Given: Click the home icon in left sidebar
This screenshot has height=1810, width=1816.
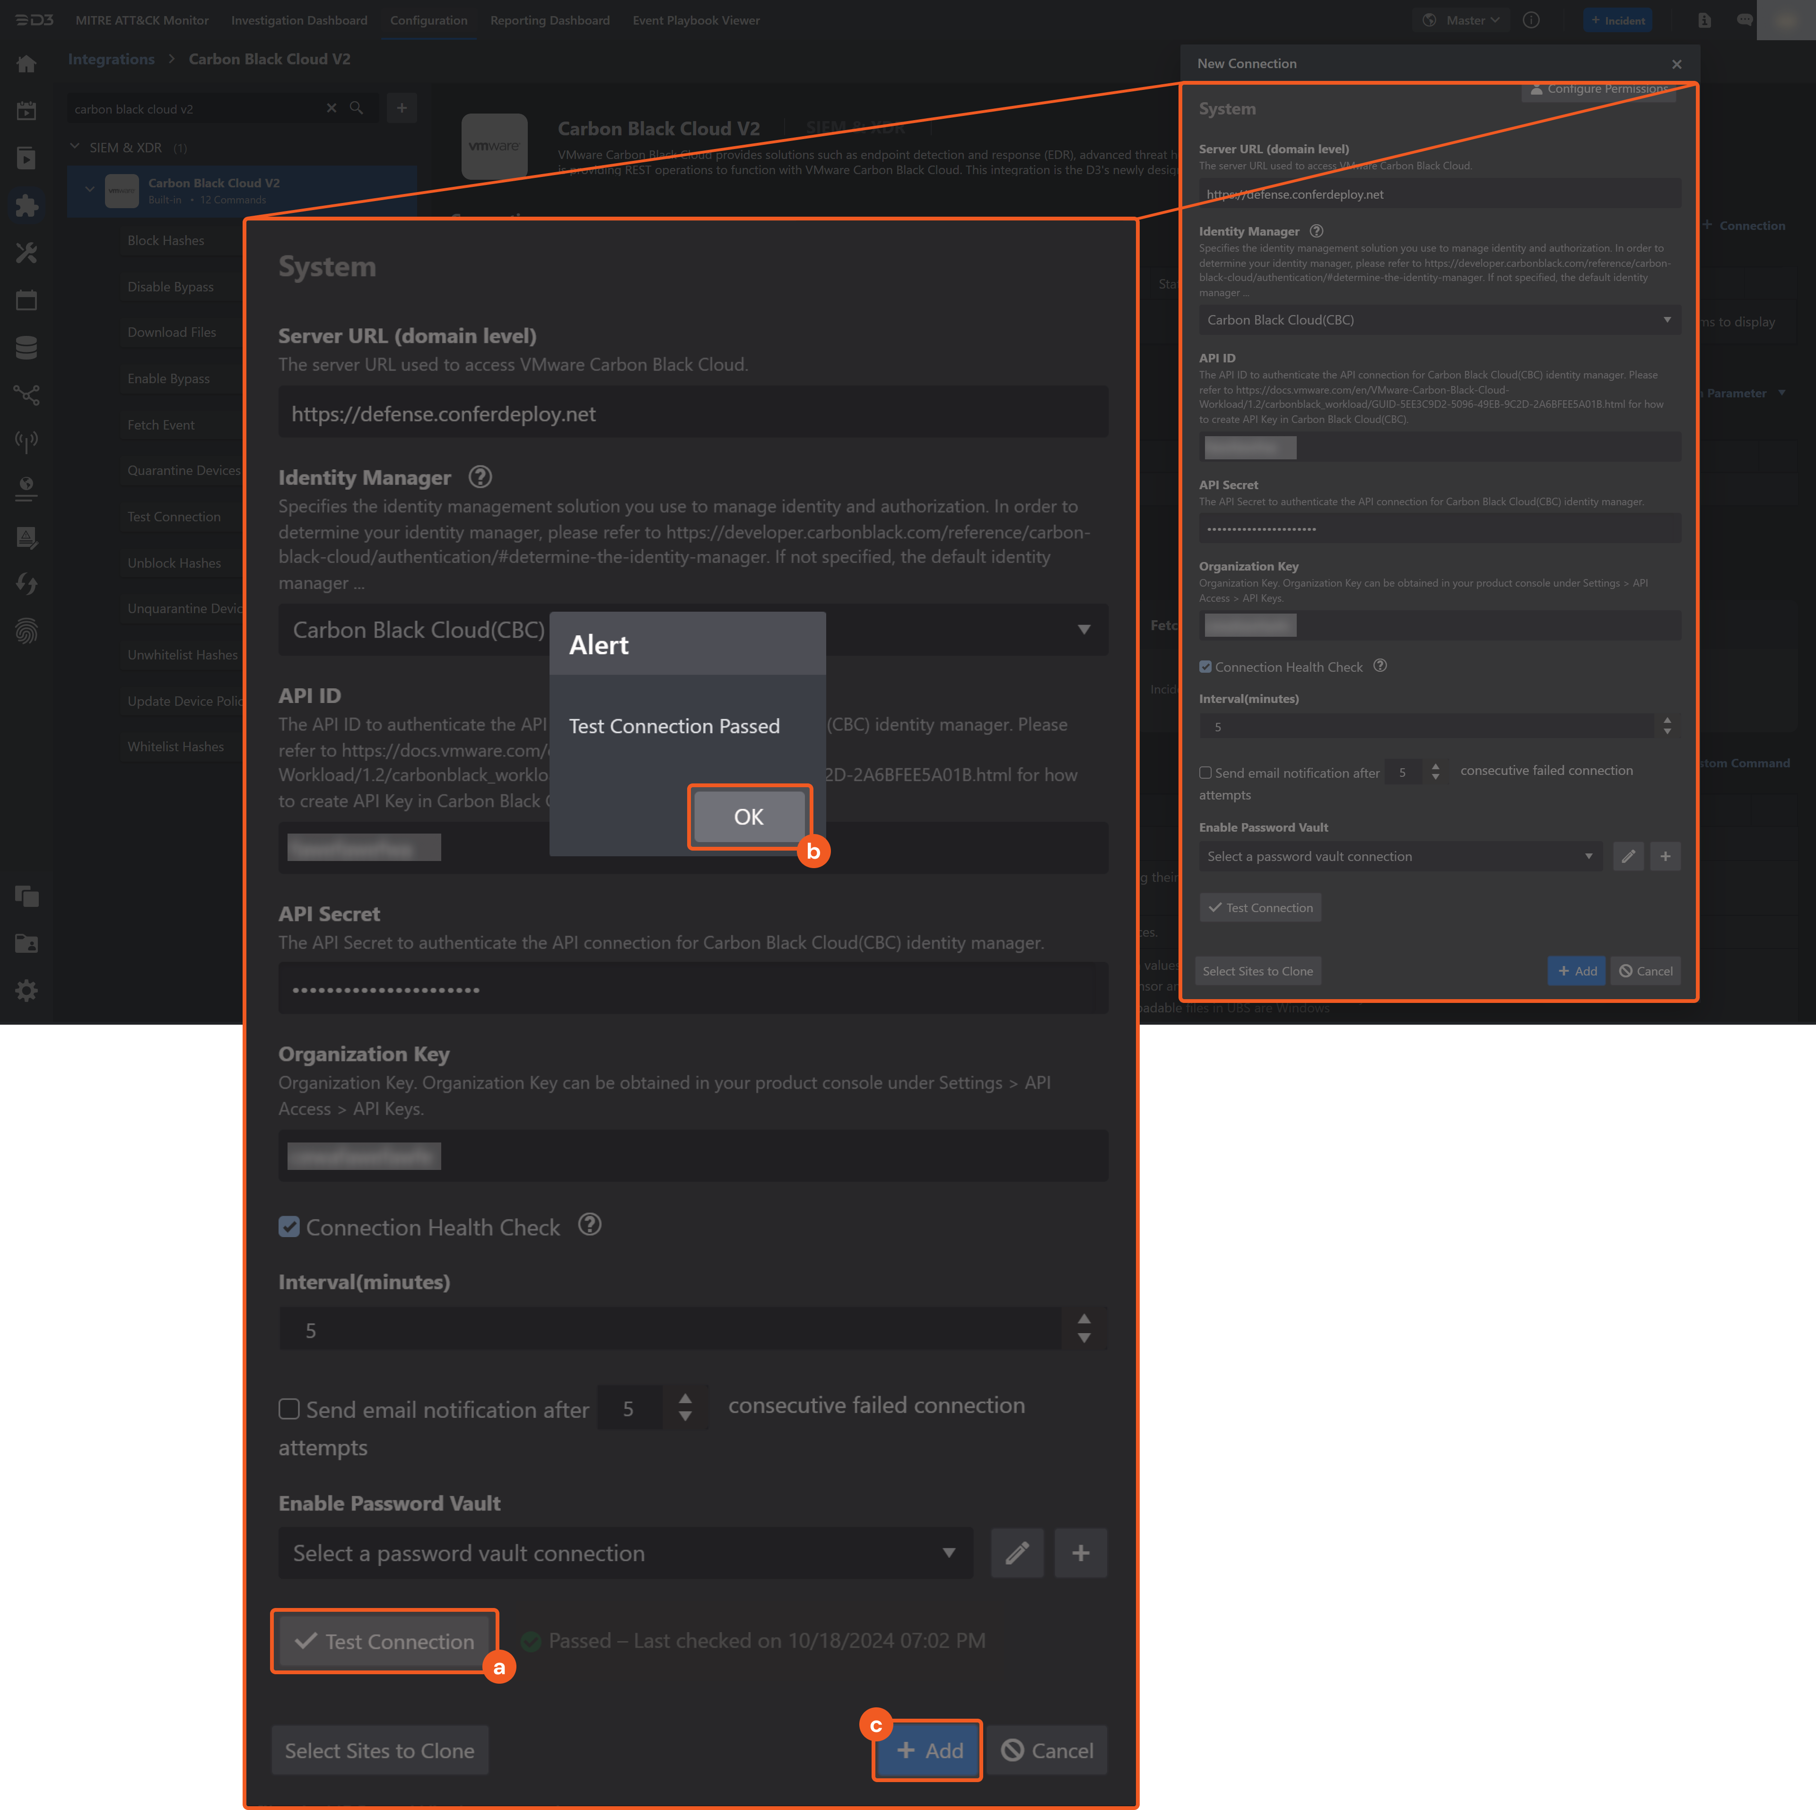Looking at the screenshot, I should click(26, 64).
